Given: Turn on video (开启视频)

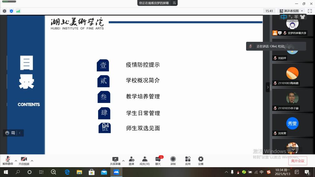Looking at the screenshot, I should (24, 160).
